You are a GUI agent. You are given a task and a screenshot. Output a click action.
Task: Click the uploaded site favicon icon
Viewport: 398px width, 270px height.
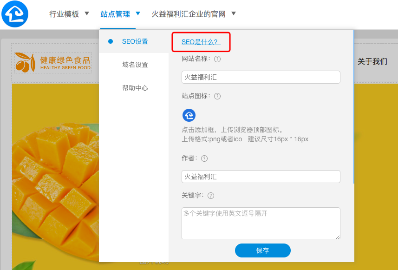tap(189, 115)
